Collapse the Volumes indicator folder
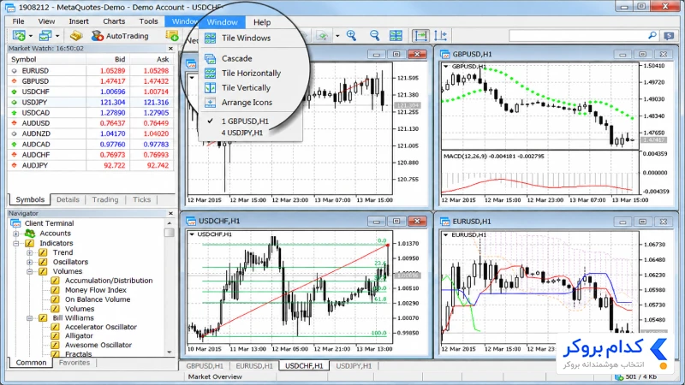685x385 pixels. click(x=29, y=271)
